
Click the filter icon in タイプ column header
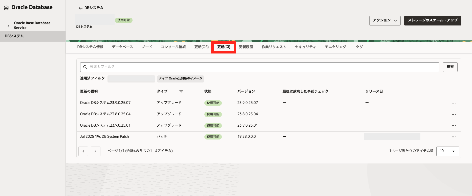tap(181, 92)
